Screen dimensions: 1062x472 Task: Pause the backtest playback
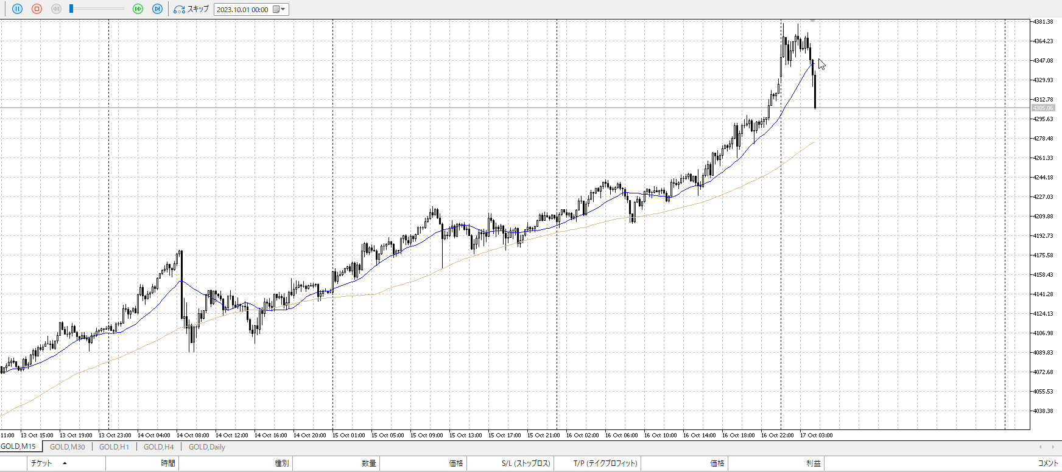click(17, 9)
